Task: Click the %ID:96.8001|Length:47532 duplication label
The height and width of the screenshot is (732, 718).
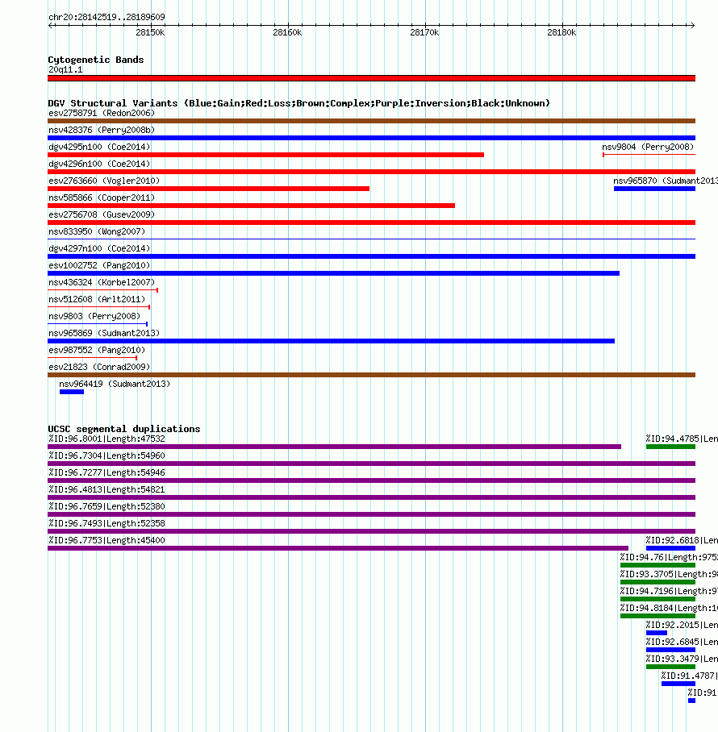Action: pyautogui.click(x=106, y=439)
